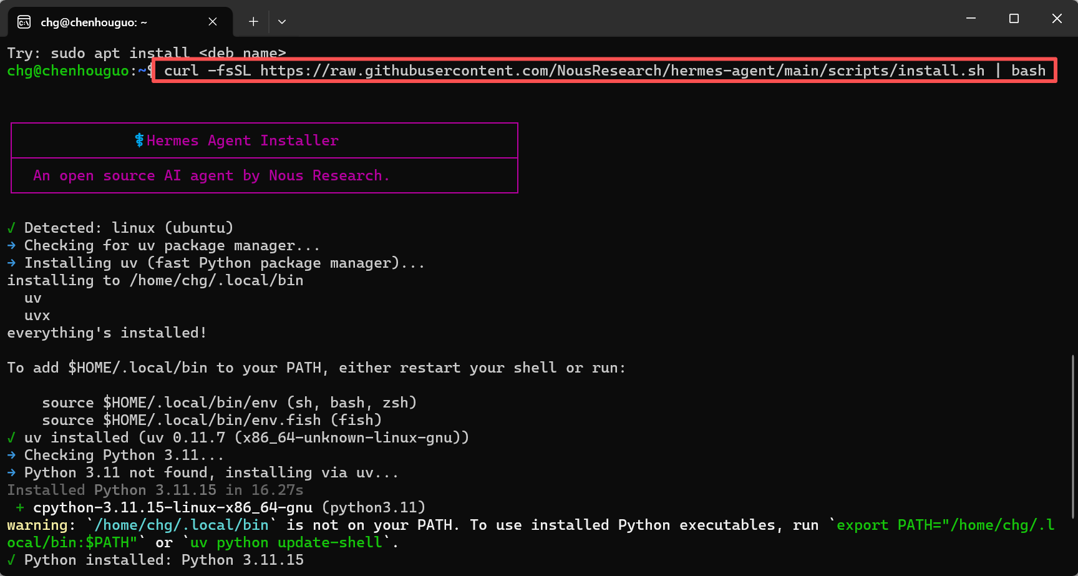Click the green 'chg@chenhouguo' prompt
This screenshot has height=576, width=1078.
(68, 71)
